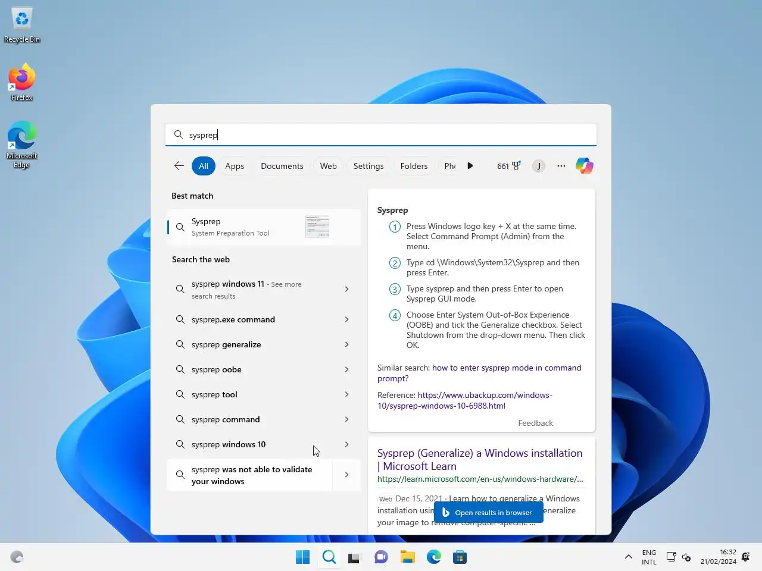
Task: Open the clock and date 16:32
Action: (x=718, y=557)
